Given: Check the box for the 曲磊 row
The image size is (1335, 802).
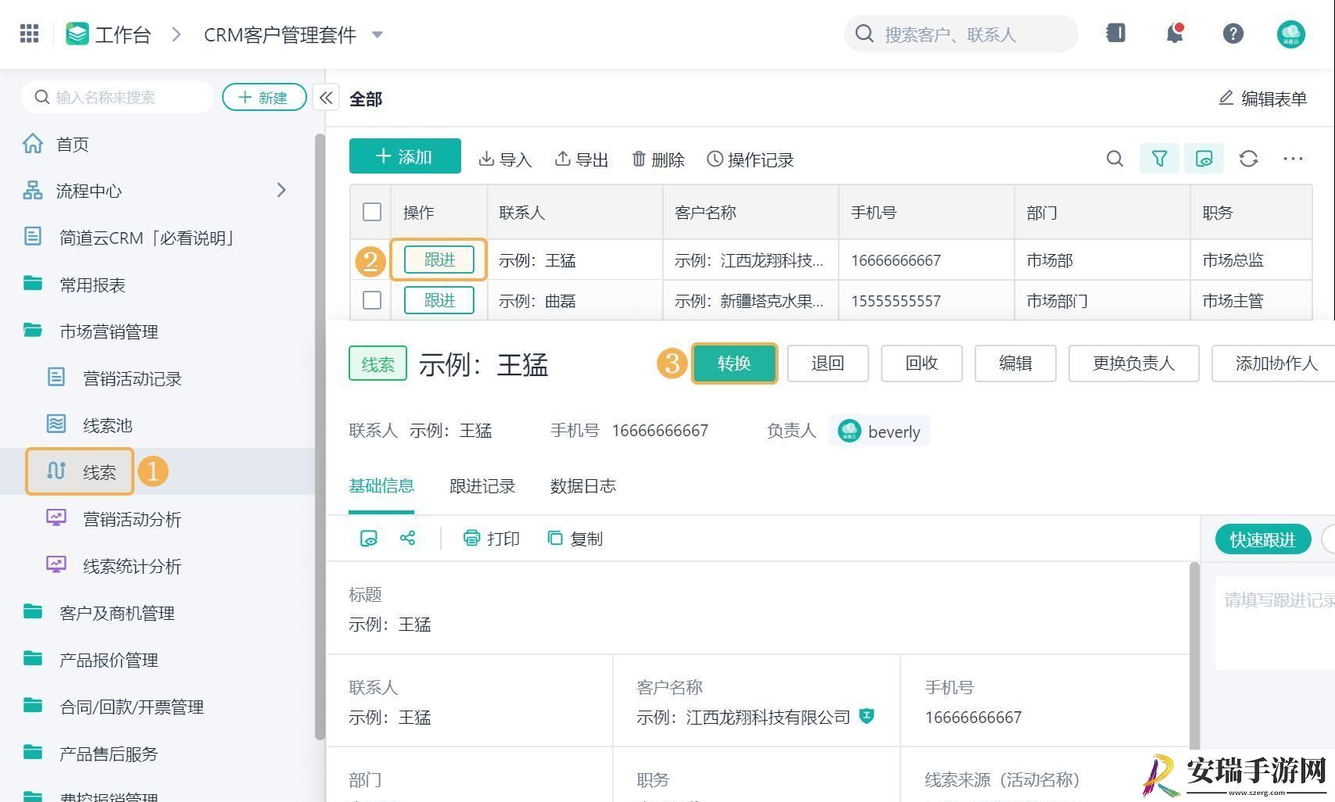Looking at the screenshot, I should (x=372, y=300).
